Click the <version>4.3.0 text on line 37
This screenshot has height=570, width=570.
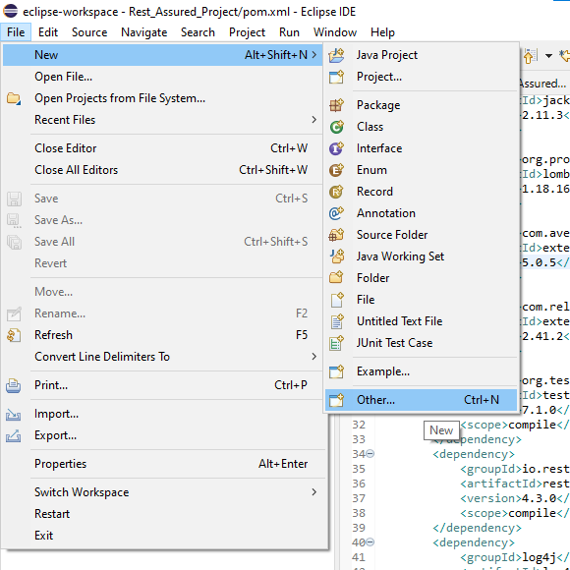pos(508,498)
